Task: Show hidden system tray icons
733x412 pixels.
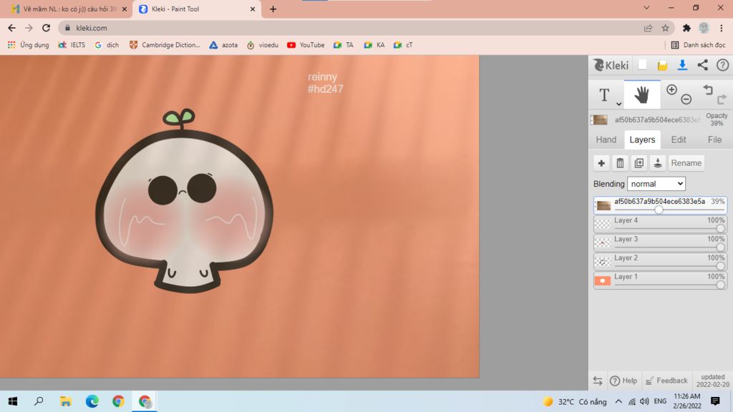Action: [x=618, y=401]
